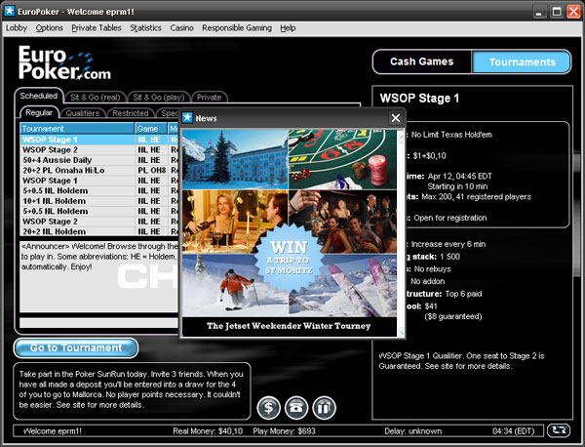
Task: Select the 20+2 NL Holdem tournament
Action: tap(98, 231)
